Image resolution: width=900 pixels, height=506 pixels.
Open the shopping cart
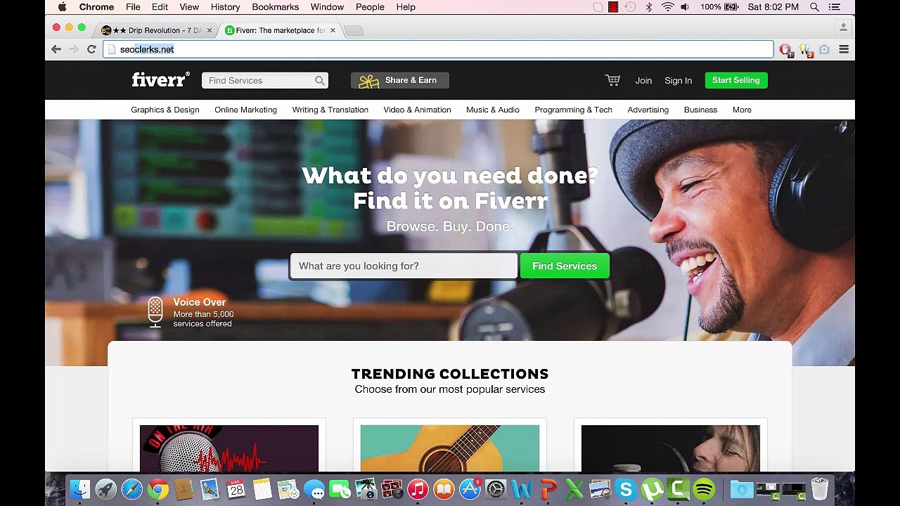tap(612, 80)
